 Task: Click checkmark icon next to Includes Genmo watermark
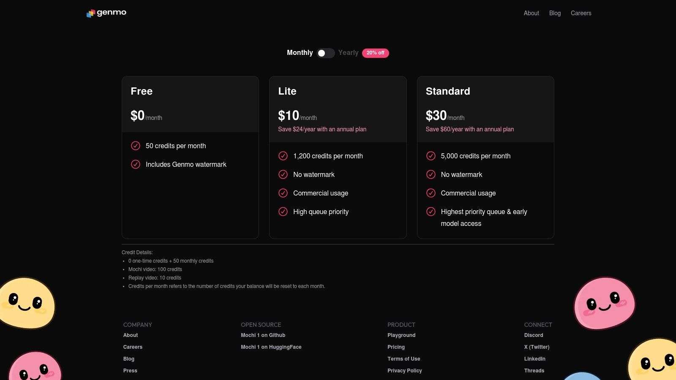pos(136,164)
